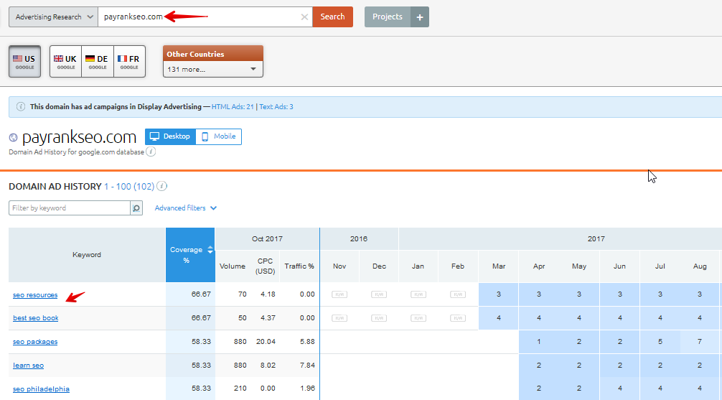Click Keyword column header

pos(87,255)
